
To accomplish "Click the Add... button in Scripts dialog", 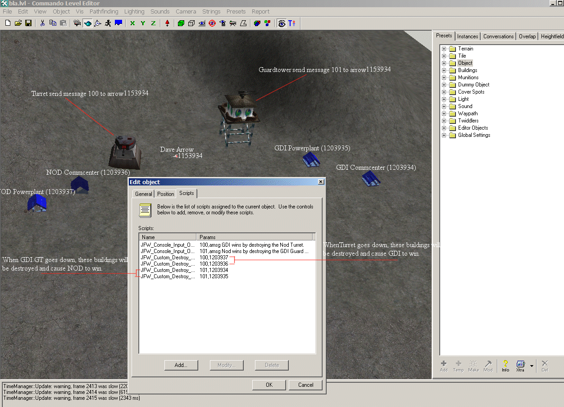I will [181, 365].
